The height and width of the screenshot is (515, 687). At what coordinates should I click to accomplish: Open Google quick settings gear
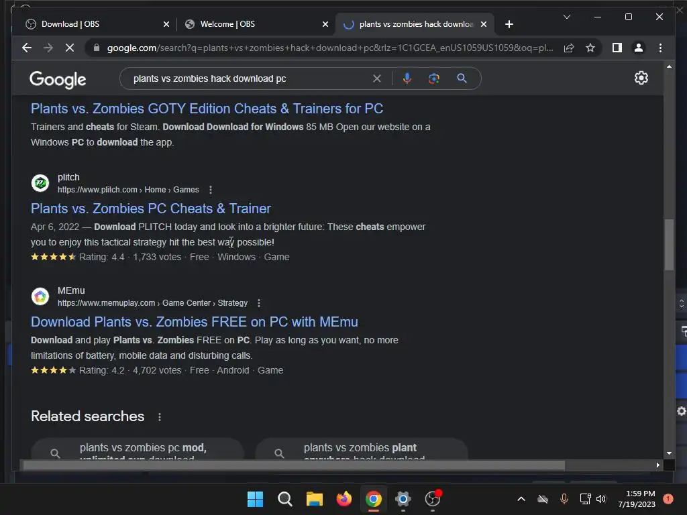[x=641, y=78]
